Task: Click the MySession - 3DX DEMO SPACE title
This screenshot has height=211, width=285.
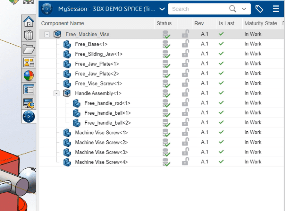Action: (107, 9)
